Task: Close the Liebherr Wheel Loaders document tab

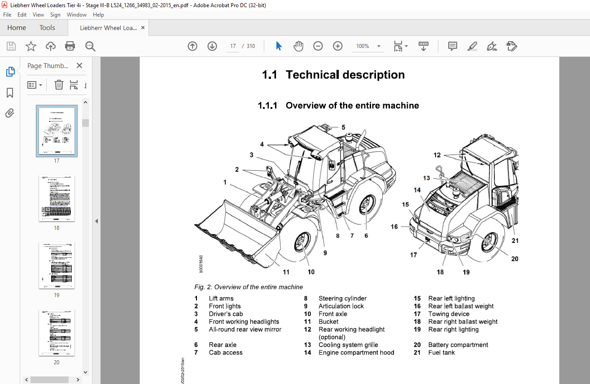Action: pos(143,28)
